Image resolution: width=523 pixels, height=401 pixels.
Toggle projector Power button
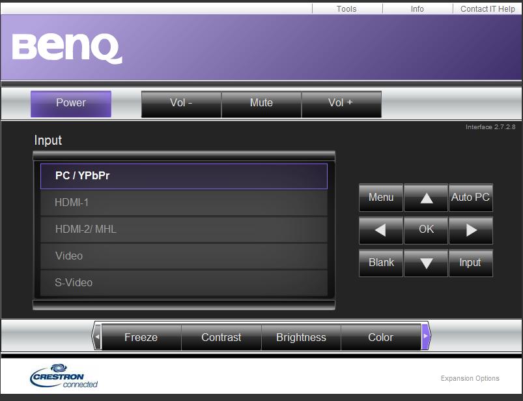[x=71, y=104]
